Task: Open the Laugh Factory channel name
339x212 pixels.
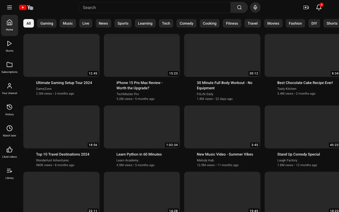Action: [x=287, y=160]
